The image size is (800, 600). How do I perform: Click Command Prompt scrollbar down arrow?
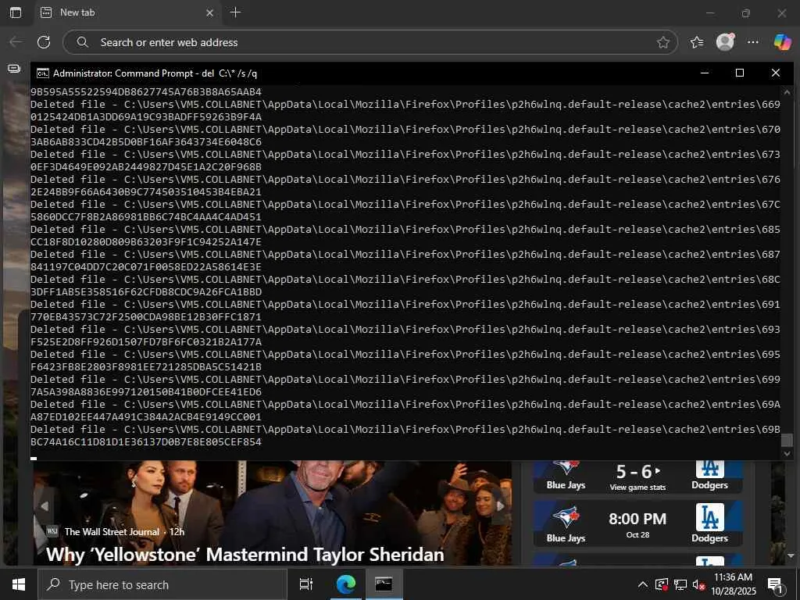coord(787,453)
